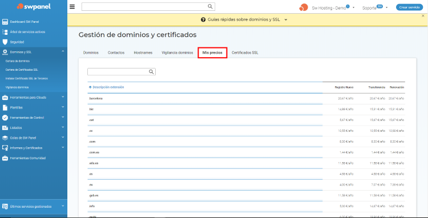Select the .edu.es extension row
Viewport: 428px width, 218px height.
pyautogui.click(x=246, y=163)
